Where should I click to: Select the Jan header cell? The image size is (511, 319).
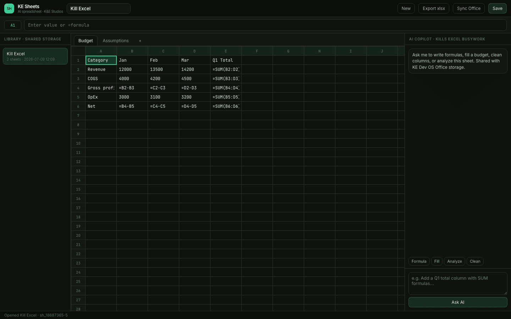132,60
